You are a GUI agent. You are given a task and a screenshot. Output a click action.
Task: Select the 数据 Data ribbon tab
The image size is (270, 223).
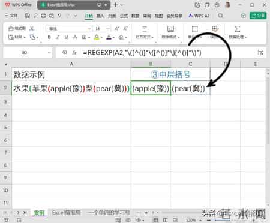pos(136,16)
